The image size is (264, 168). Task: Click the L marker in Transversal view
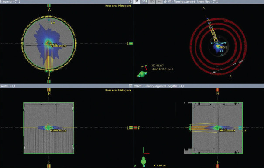pyautogui.click(x=128, y=44)
